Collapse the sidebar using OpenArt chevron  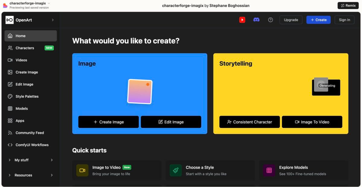coord(53,20)
